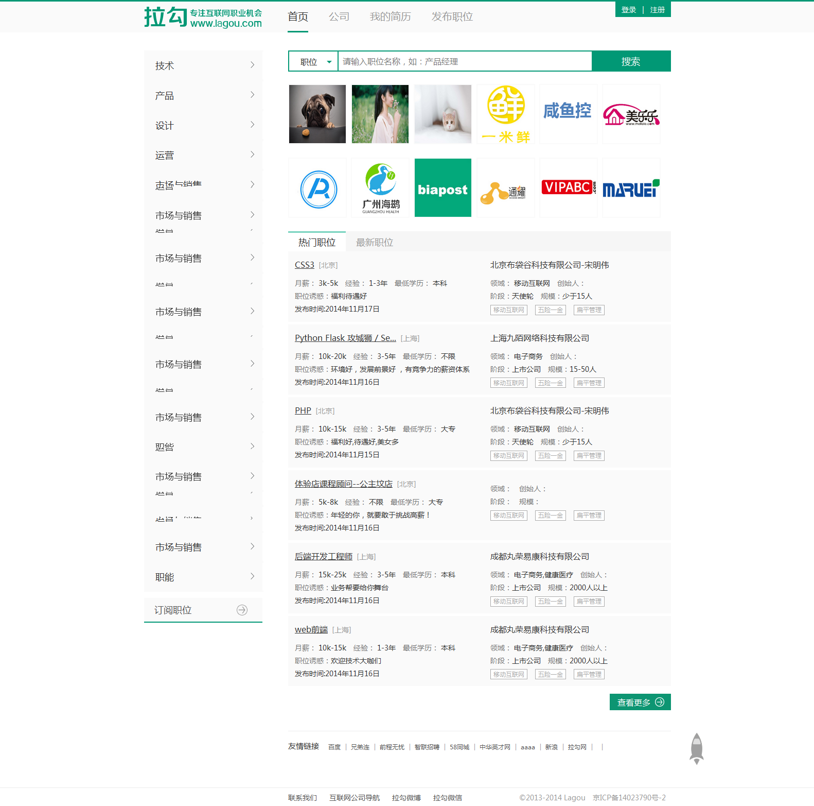This screenshot has height=806, width=814.
Task: Focus the job name search field
Action: click(465, 61)
